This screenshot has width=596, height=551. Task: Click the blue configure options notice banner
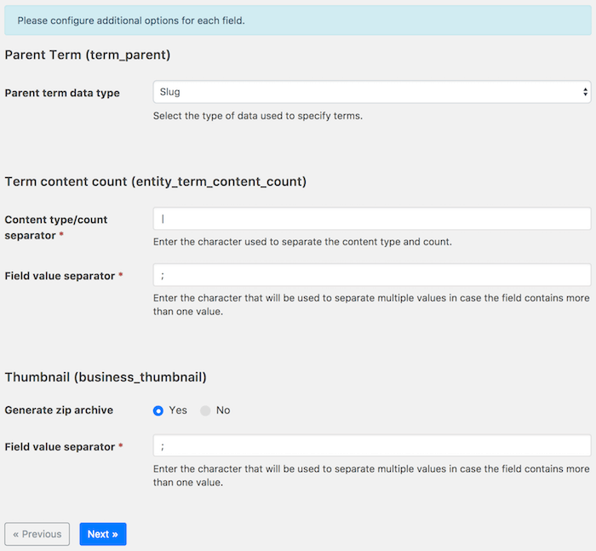(298, 20)
